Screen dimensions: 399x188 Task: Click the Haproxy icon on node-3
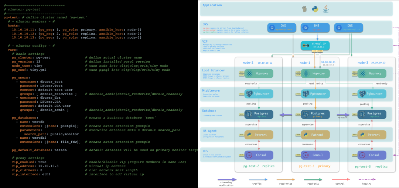coord(362,74)
